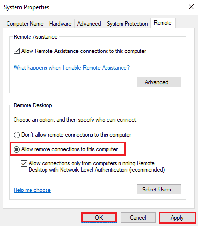Select Don't allow remote connections radio button
This screenshot has width=198, height=226.
point(16,135)
